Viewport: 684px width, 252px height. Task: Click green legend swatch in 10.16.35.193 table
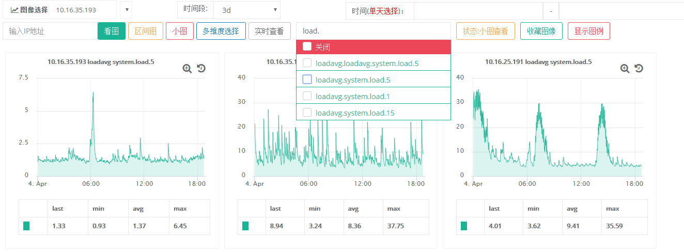(26, 226)
